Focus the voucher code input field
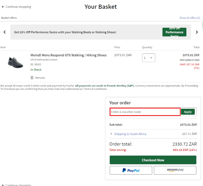 (x=145, y=112)
